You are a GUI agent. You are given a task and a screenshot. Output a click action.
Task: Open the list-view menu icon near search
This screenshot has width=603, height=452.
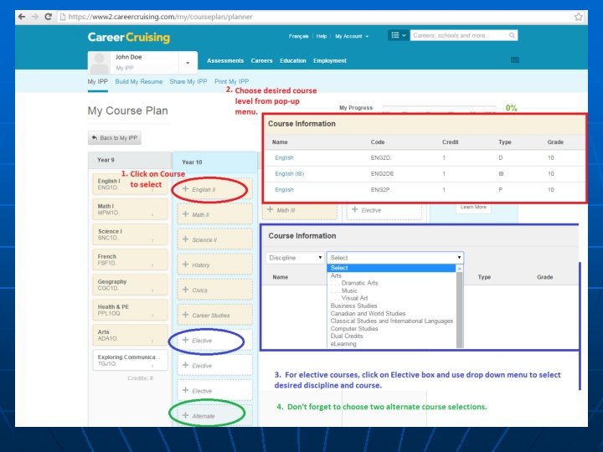coord(398,35)
